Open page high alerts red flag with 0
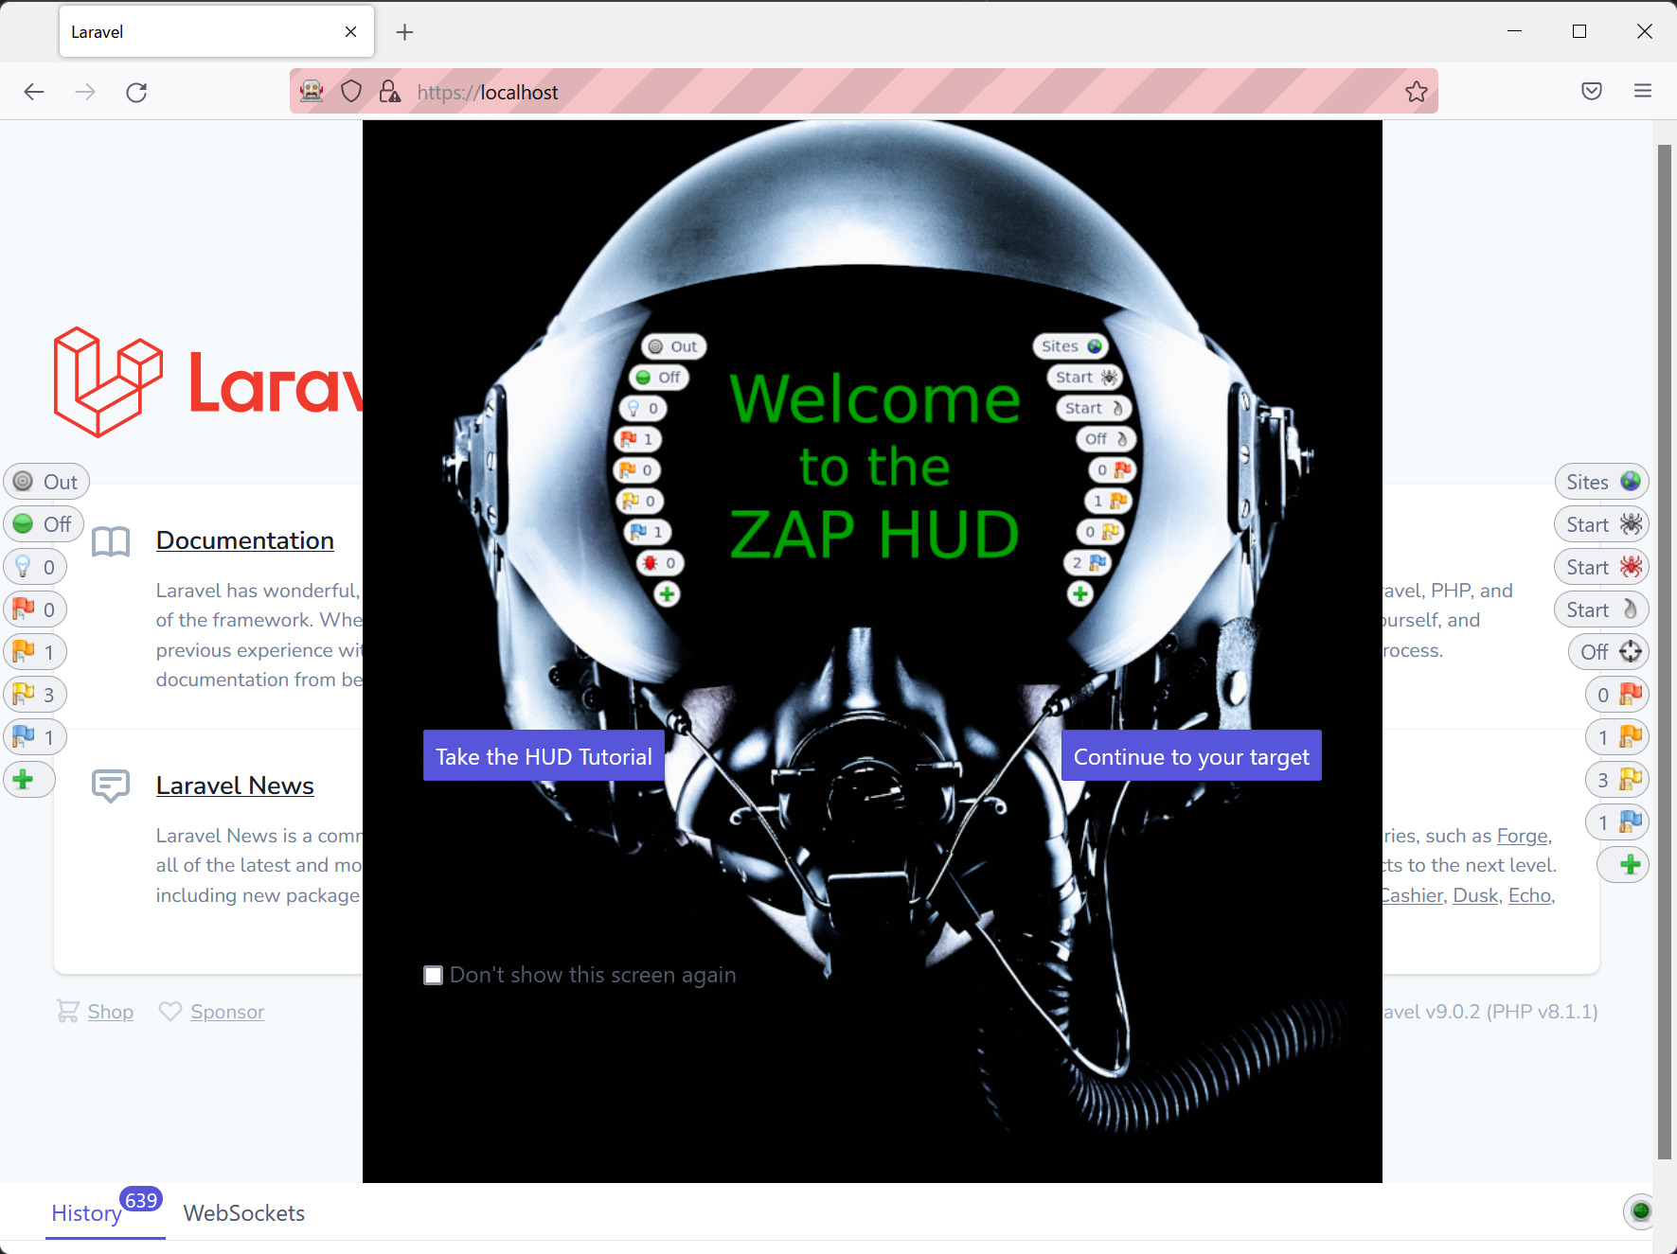The height and width of the screenshot is (1254, 1677). click(35, 609)
